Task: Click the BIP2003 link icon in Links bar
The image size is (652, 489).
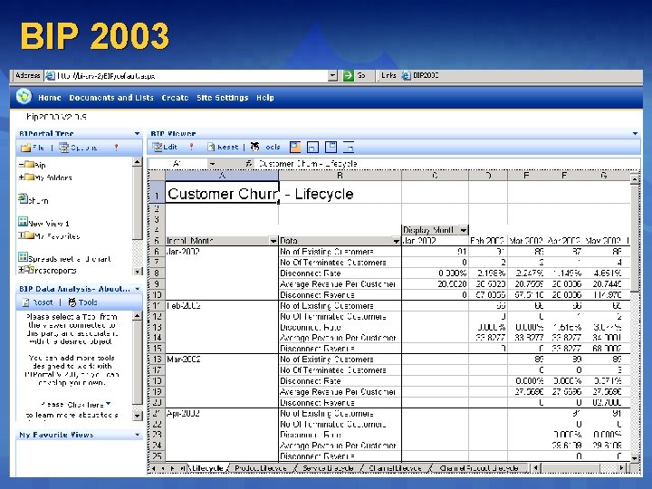Action: (406, 76)
